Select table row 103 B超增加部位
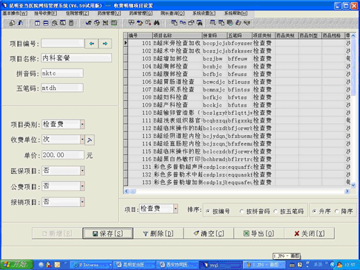The image size is (360, 270). tap(236, 58)
